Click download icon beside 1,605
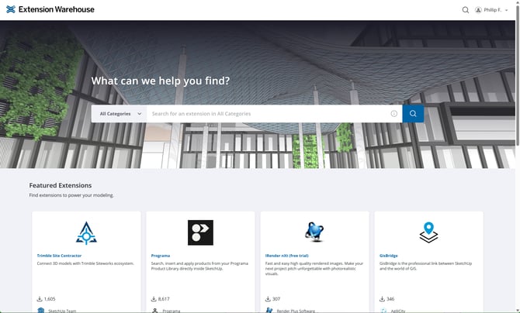The image size is (520, 313). (x=40, y=299)
